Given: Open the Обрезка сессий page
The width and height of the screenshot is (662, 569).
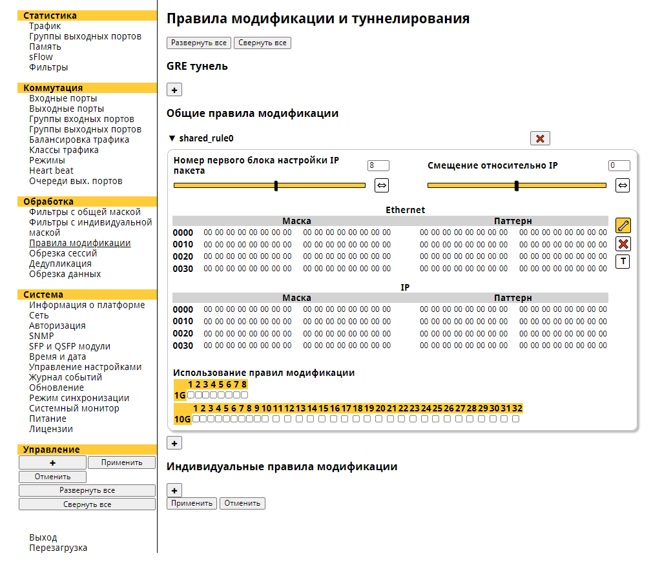Looking at the screenshot, I should (x=63, y=253).
